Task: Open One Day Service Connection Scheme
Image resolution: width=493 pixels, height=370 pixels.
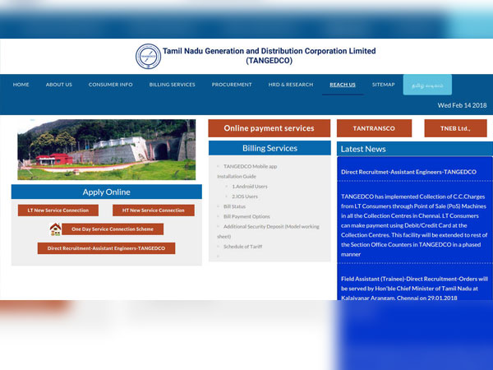Action: pos(113,229)
